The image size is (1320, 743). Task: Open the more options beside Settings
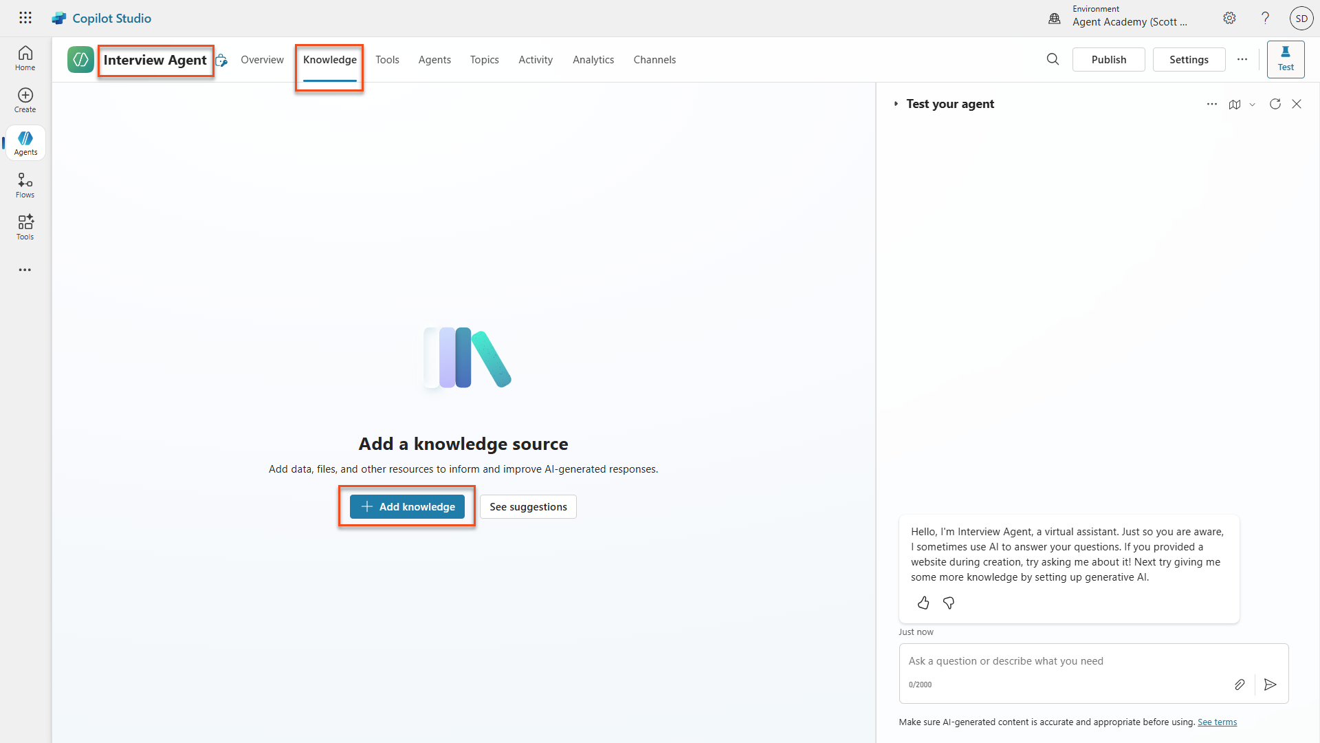1242,59
